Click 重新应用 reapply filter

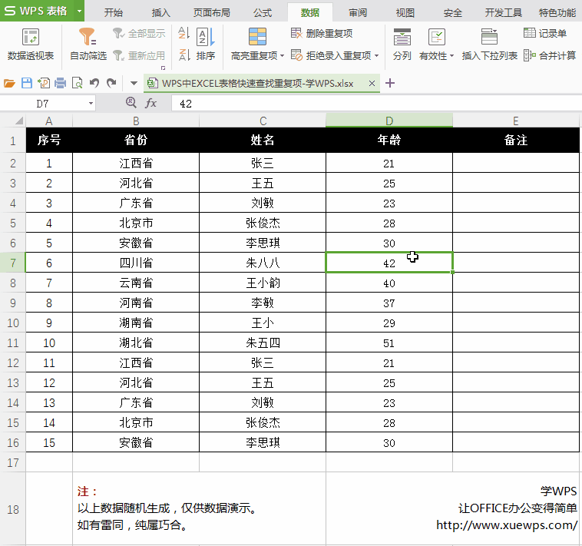[x=139, y=56]
